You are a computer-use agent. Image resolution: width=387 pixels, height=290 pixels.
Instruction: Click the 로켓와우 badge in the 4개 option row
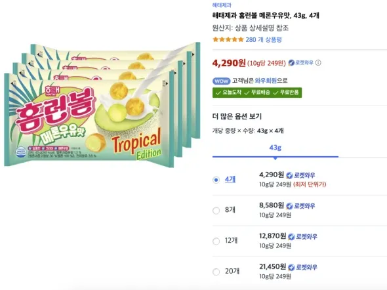pyautogui.click(x=300, y=175)
